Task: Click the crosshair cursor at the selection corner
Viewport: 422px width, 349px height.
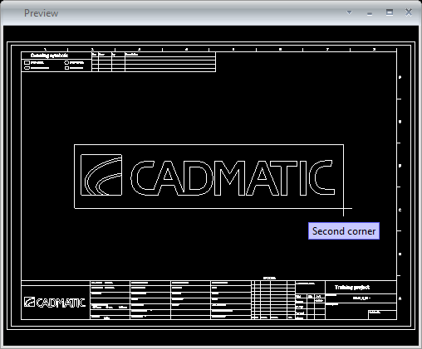Action: [x=344, y=208]
